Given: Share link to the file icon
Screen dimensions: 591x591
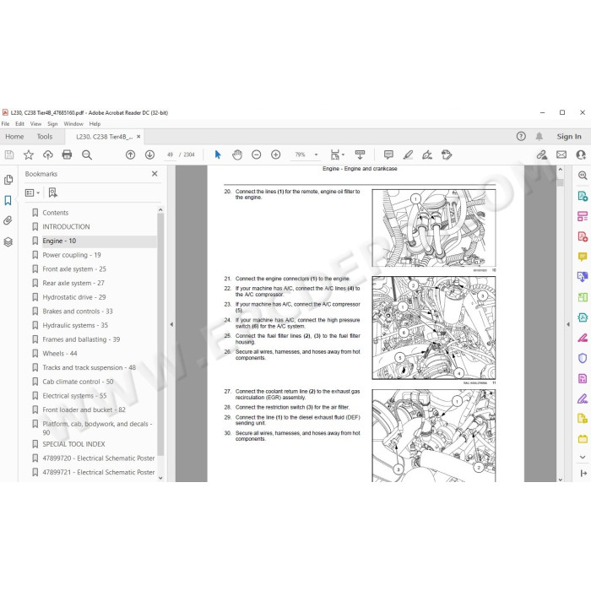Looking at the screenshot, I should point(542,155).
